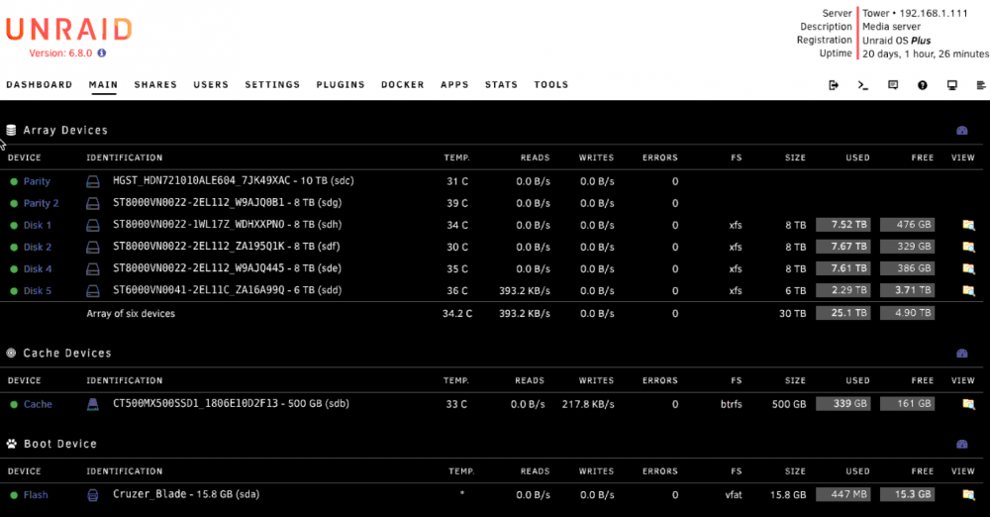Open the Flash device link

pos(36,495)
